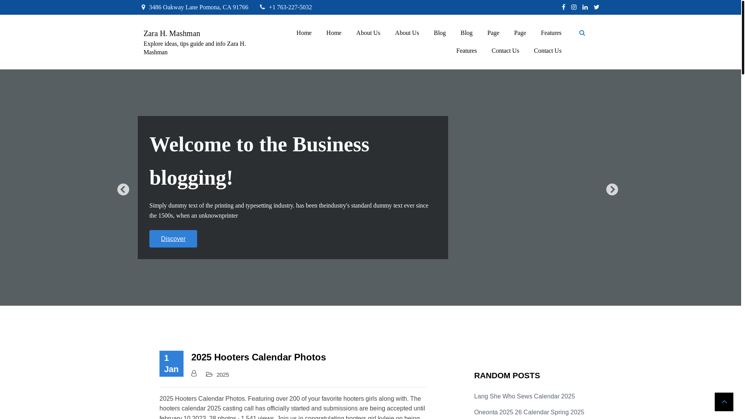Click the address 3486 Oakway Lane Pomona
745x419 pixels.
(x=199, y=7)
